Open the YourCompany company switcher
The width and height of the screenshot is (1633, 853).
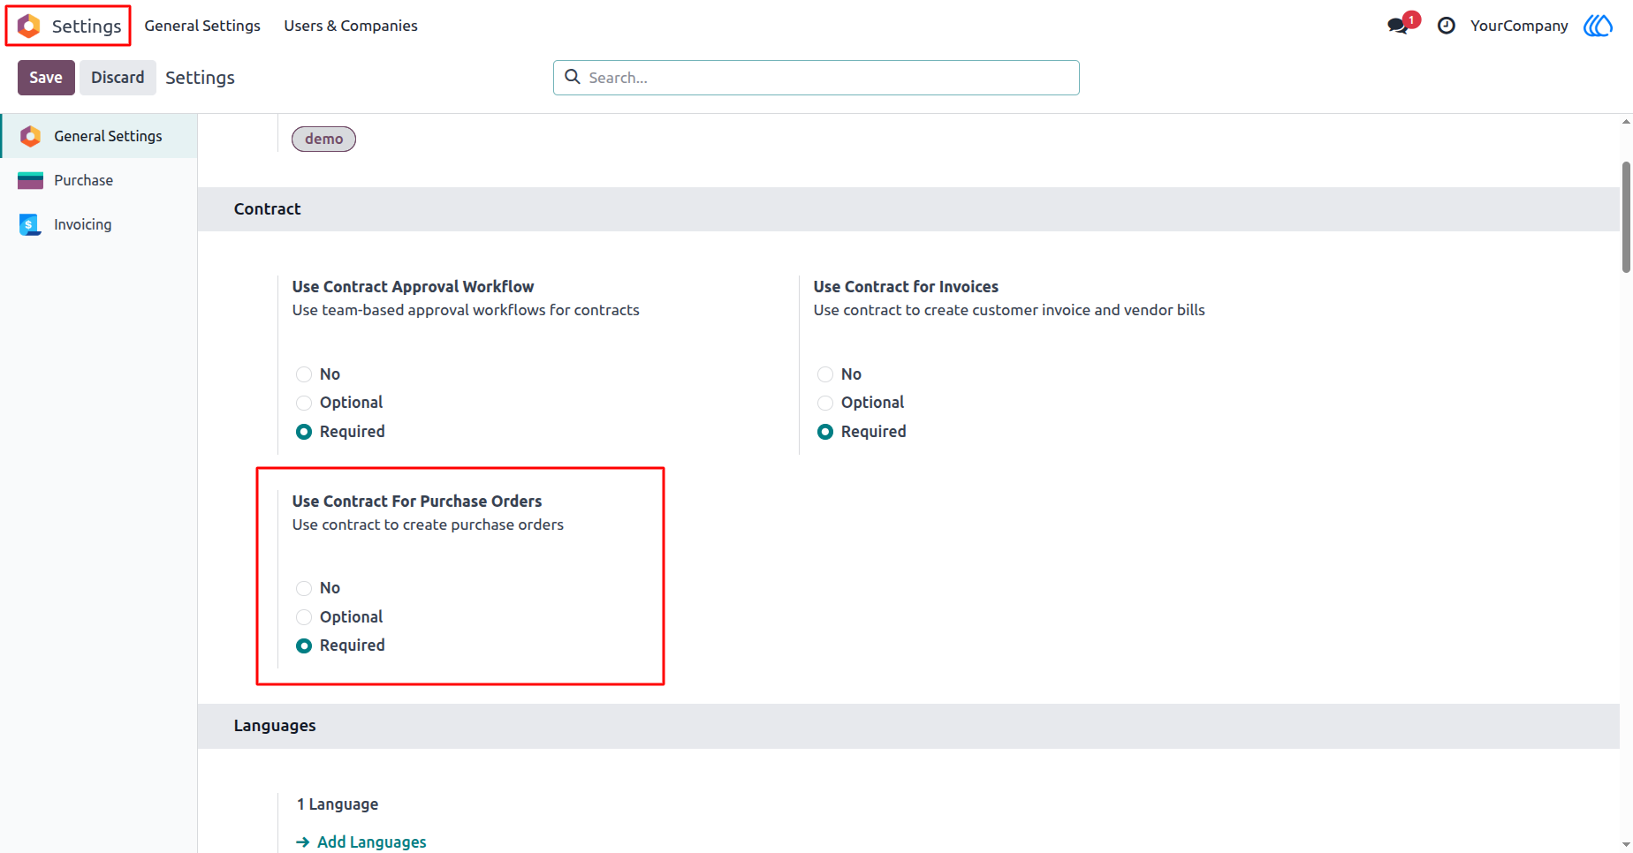(1519, 26)
